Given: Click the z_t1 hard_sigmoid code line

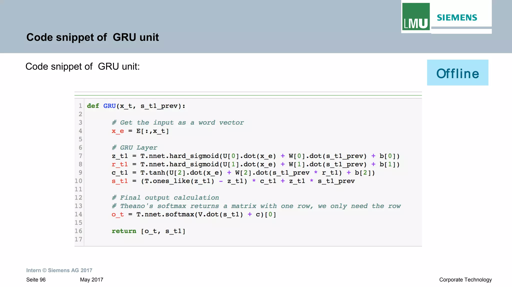Looking at the screenshot, I should coord(256,156).
